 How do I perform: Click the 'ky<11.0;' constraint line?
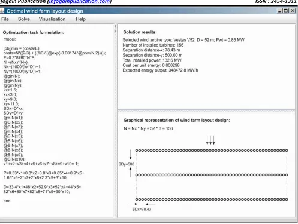pos(11,104)
